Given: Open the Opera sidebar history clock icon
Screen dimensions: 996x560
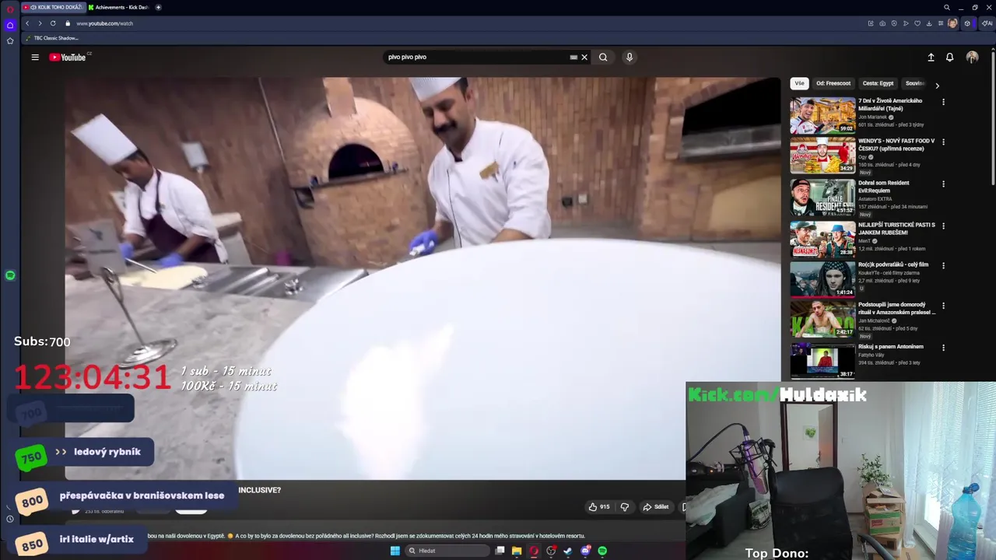Looking at the screenshot, I should tap(10, 519).
